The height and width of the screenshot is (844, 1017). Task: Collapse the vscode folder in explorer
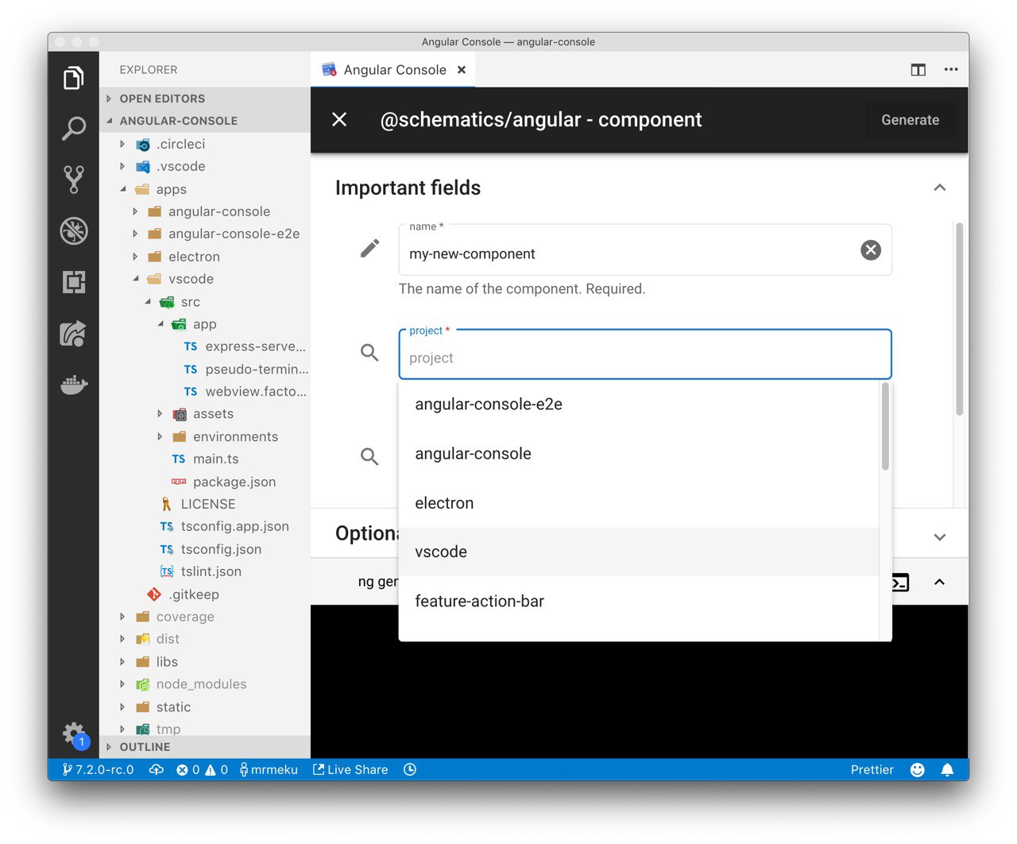point(205,279)
